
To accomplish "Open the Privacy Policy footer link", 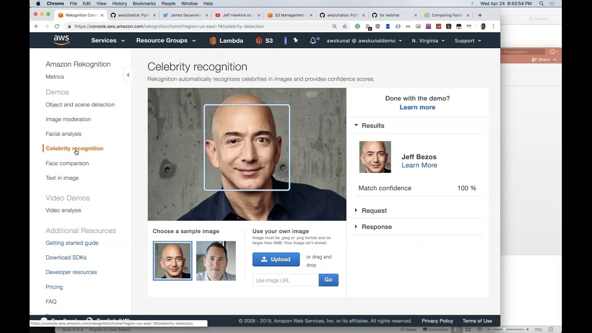I will click(437, 321).
